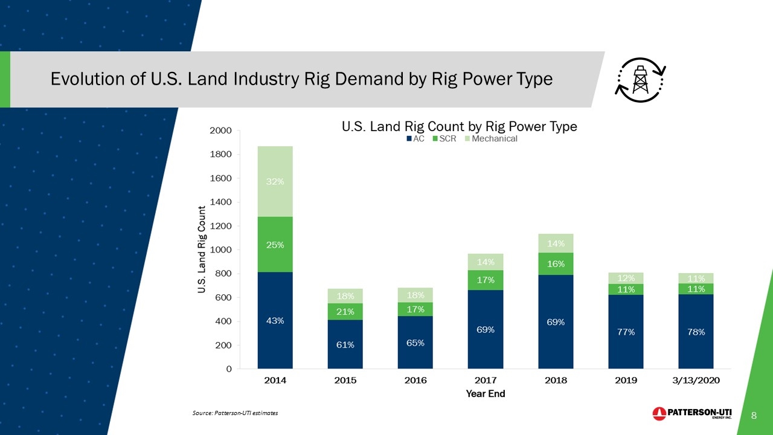Click the 'U.S. Land Rig Count' y-axis title
This screenshot has width=773, height=435.
tap(202, 250)
